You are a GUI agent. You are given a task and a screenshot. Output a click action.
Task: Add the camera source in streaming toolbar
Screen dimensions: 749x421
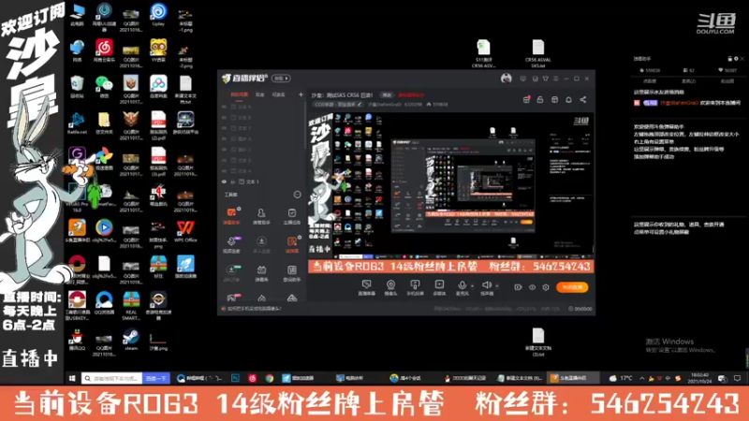pos(390,287)
